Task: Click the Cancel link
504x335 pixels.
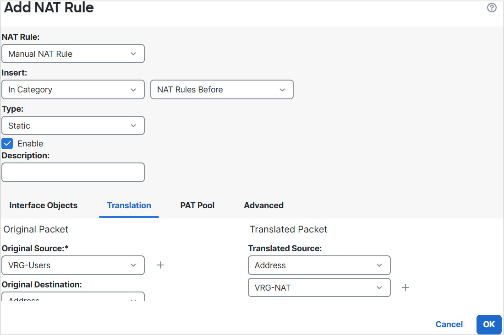Action: 449,324
